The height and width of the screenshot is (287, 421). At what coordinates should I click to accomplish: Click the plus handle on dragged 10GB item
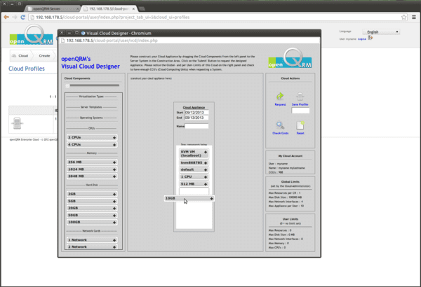pos(212,199)
